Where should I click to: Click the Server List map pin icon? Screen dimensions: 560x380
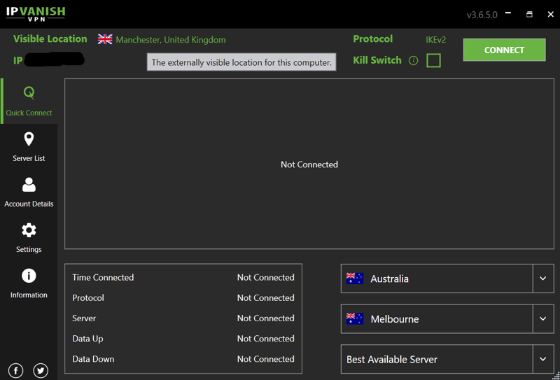click(29, 139)
